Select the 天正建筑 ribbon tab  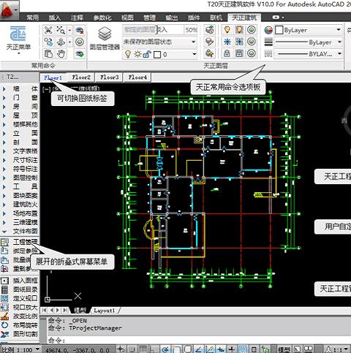tap(244, 18)
